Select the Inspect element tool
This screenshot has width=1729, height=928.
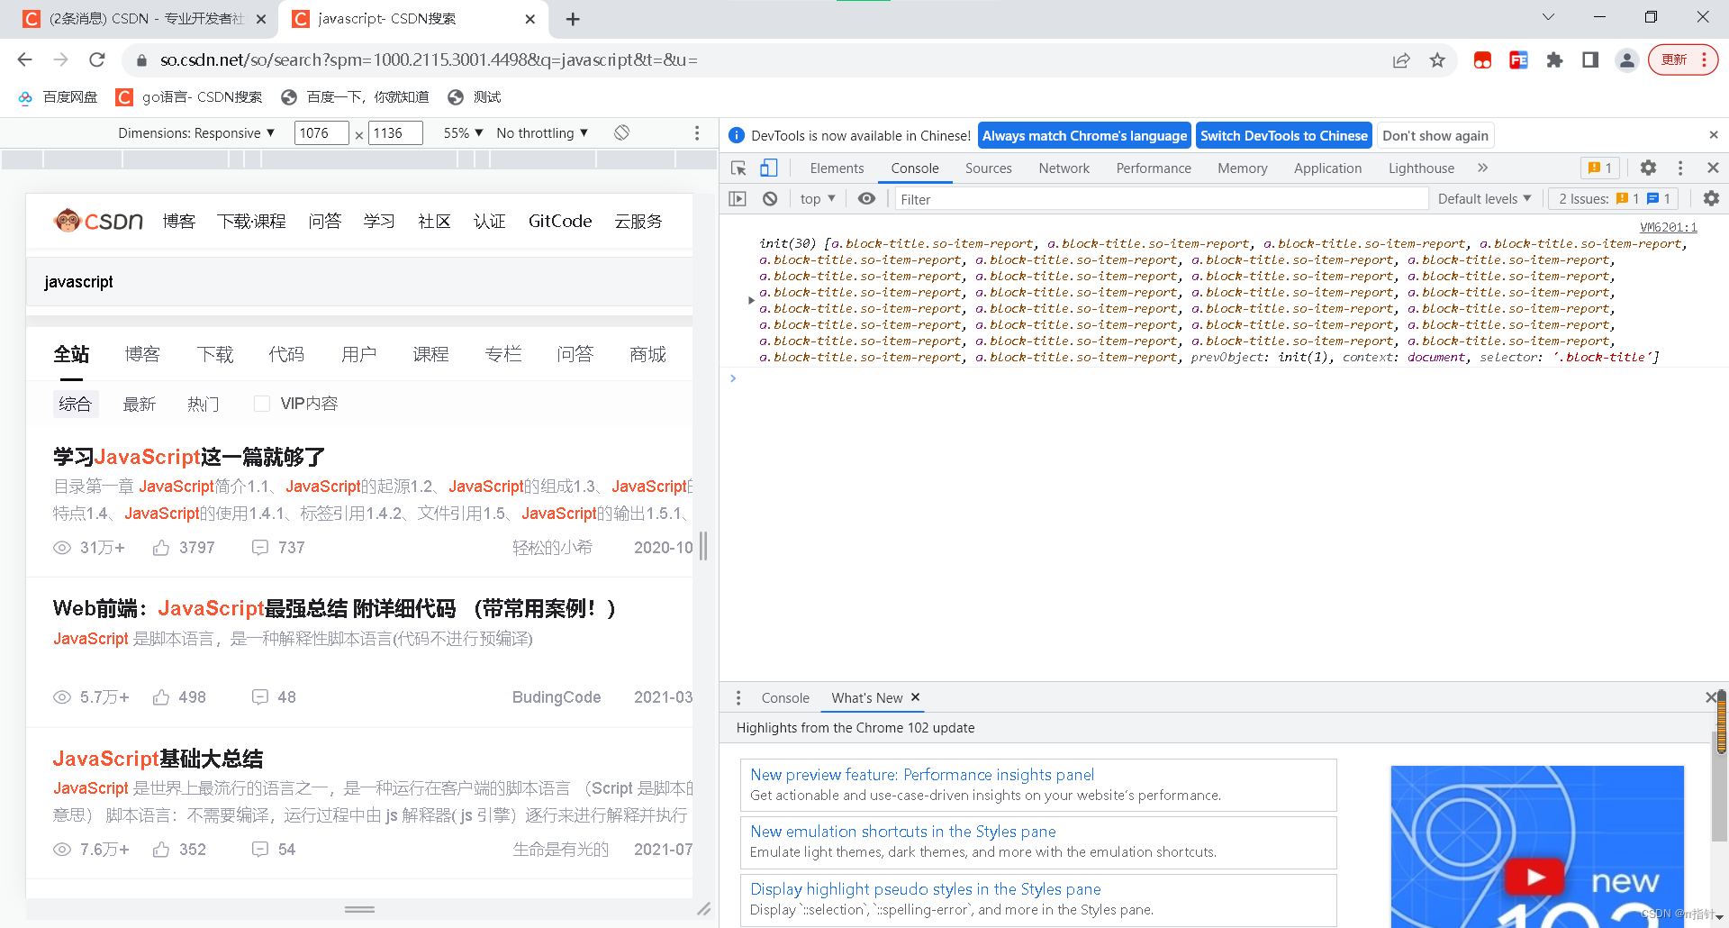click(x=738, y=168)
